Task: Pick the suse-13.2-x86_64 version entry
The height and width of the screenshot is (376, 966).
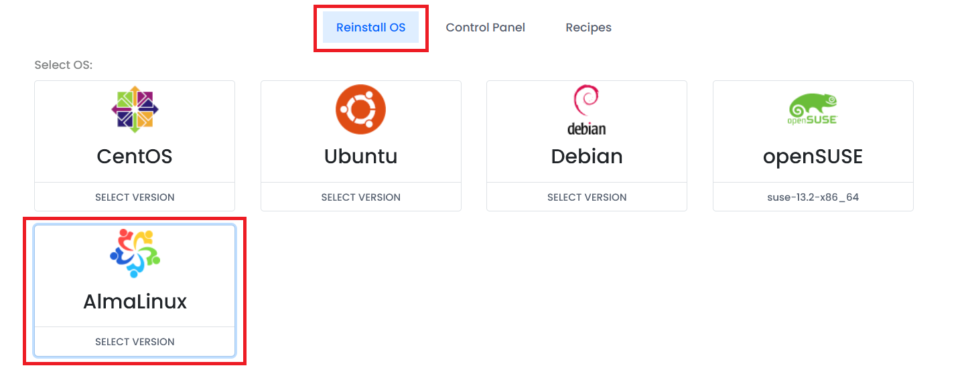Action: 813,197
